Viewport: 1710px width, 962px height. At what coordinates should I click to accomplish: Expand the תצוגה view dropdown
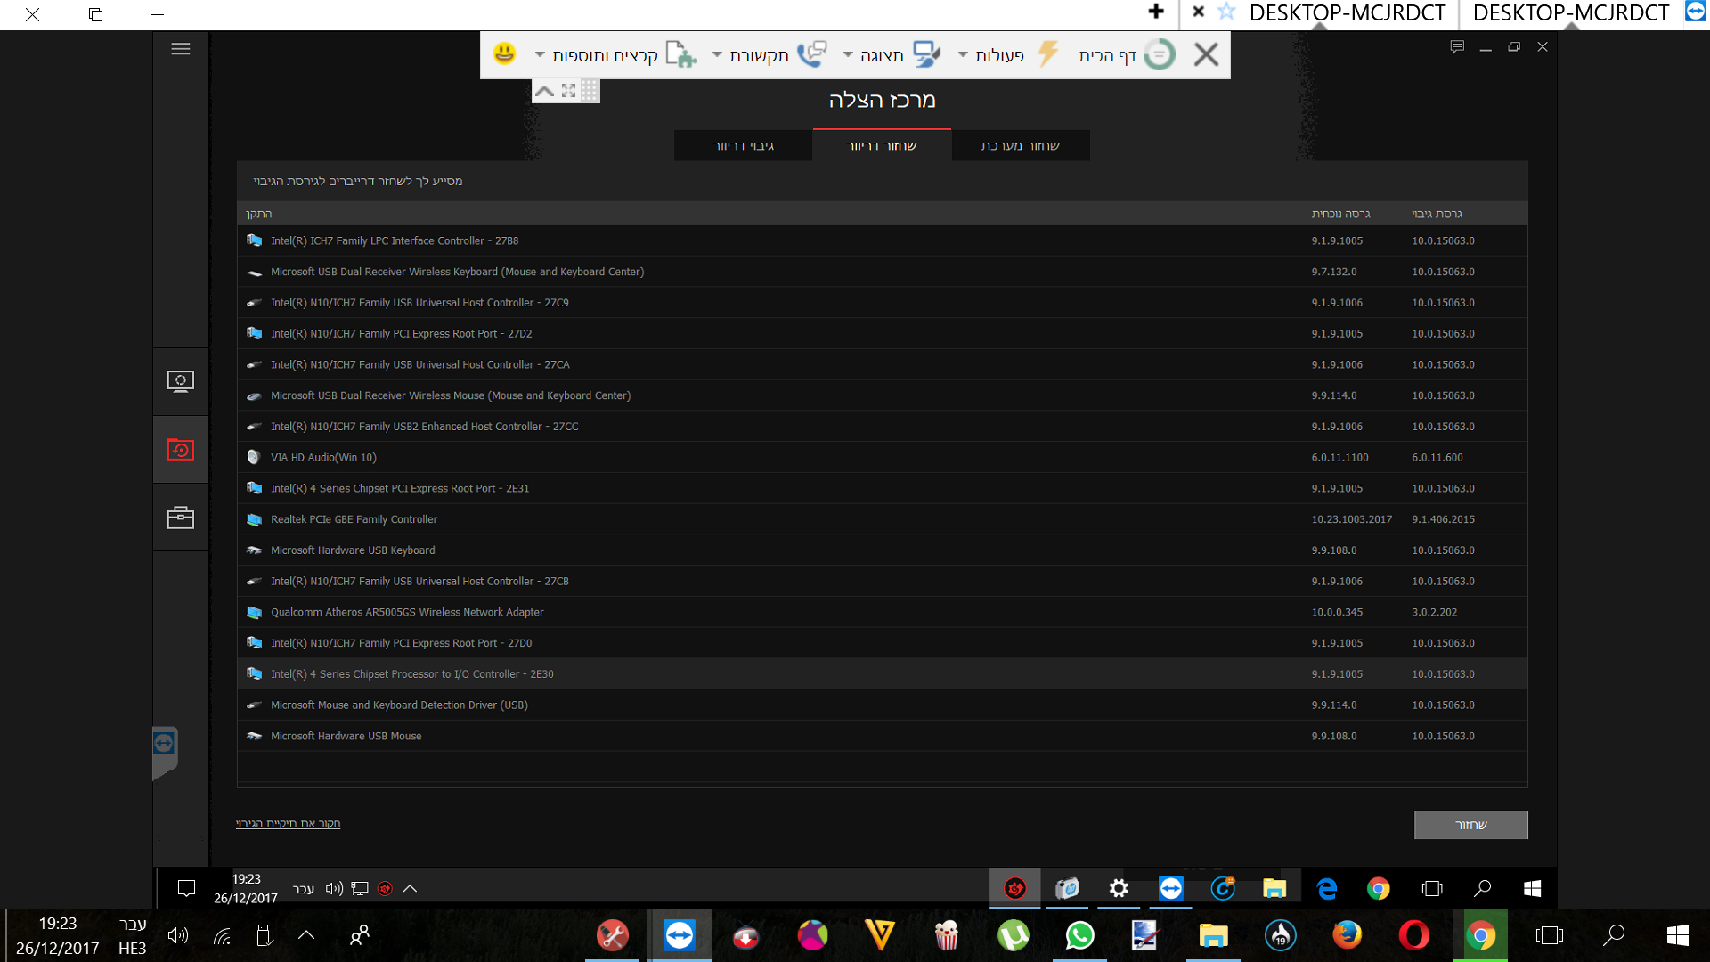pos(874,55)
